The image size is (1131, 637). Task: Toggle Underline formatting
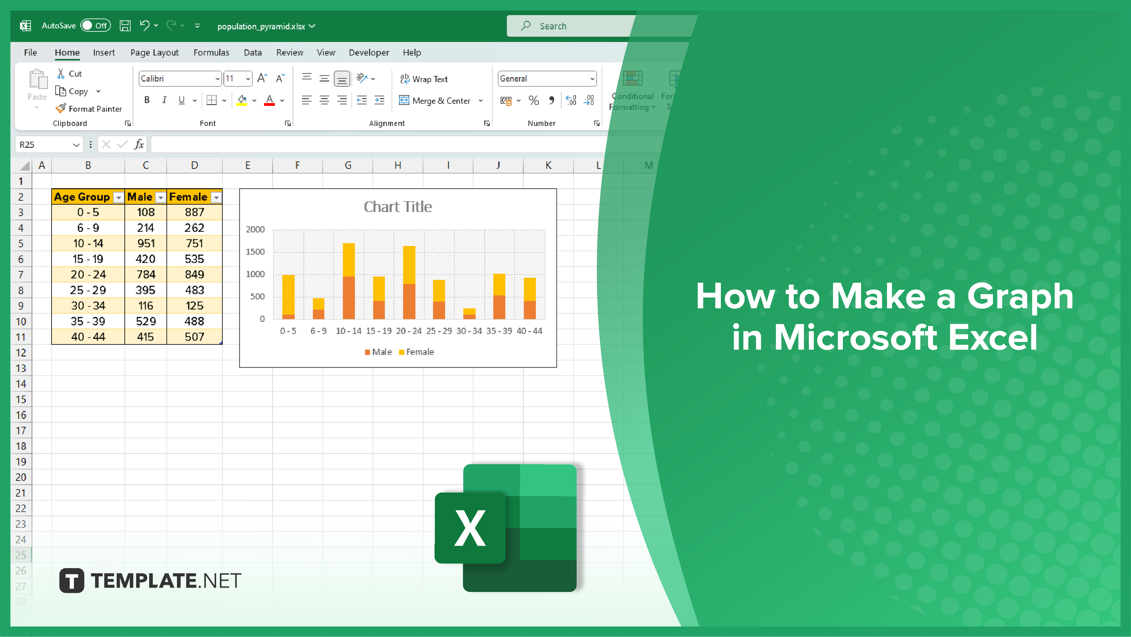(181, 101)
